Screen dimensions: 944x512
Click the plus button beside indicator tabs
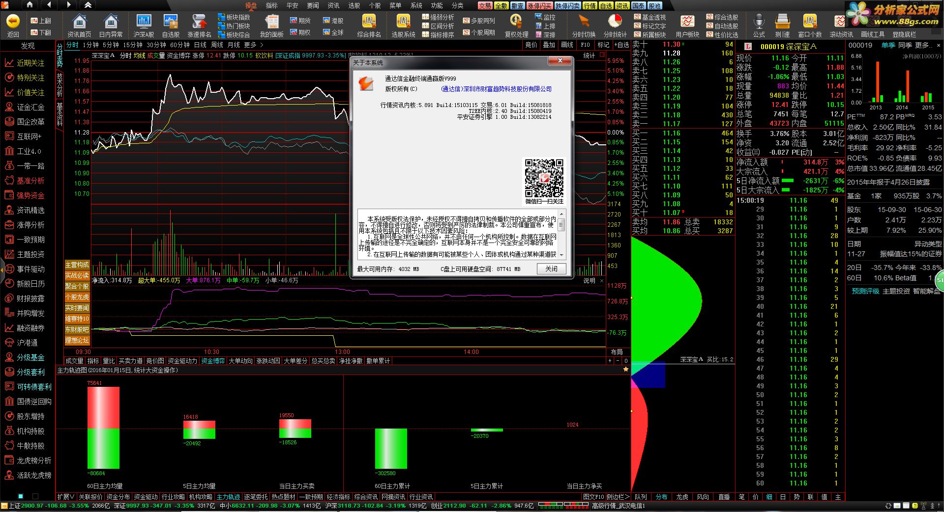pos(610,361)
